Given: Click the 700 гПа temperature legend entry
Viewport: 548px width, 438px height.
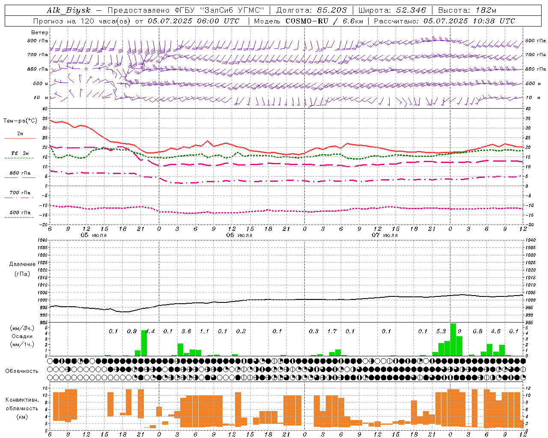Looking at the screenshot, I should (20, 192).
